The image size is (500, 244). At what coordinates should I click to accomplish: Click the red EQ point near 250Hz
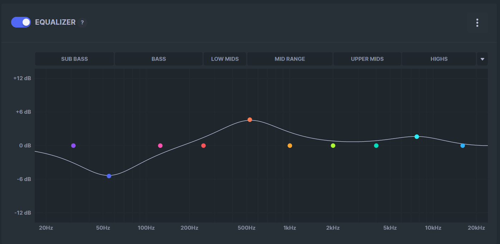(x=204, y=146)
